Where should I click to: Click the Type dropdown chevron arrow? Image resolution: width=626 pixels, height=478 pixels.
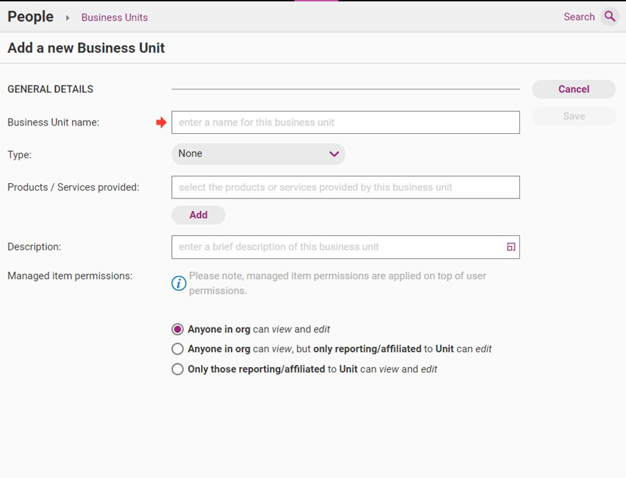point(334,154)
